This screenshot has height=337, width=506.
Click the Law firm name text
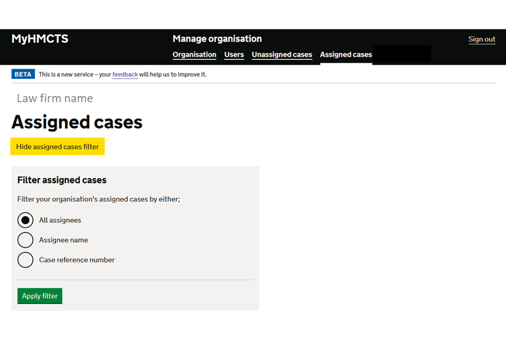coord(55,98)
